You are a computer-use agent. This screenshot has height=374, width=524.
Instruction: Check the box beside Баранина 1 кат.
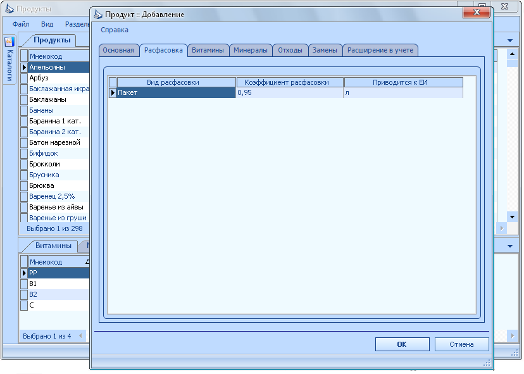(x=24, y=121)
